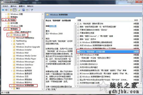The width and height of the screenshot is (143, 95).
Task: Click the policy icon of 不要申请其它凭据
Action: (78, 33)
